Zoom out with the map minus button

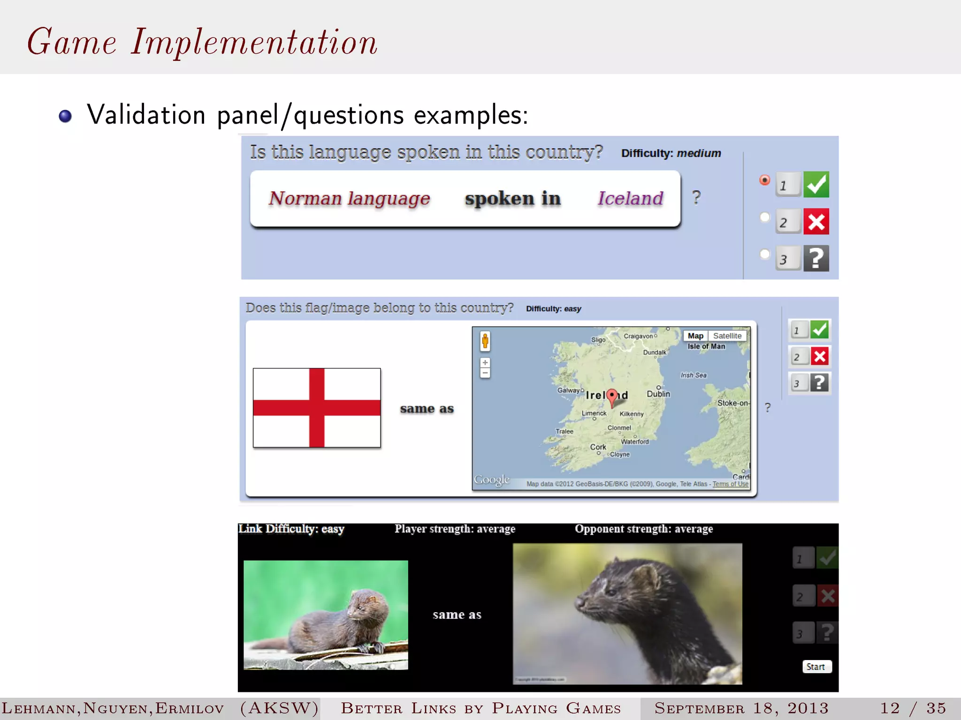pyautogui.click(x=485, y=373)
